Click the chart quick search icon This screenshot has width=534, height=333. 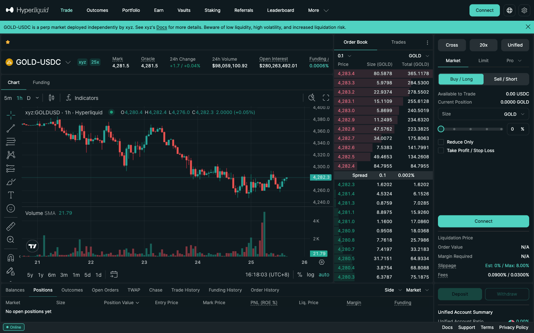[x=312, y=98]
